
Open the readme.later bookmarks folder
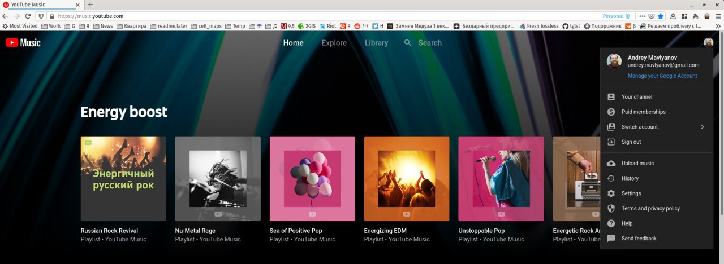pyautogui.click(x=169, y=26)
